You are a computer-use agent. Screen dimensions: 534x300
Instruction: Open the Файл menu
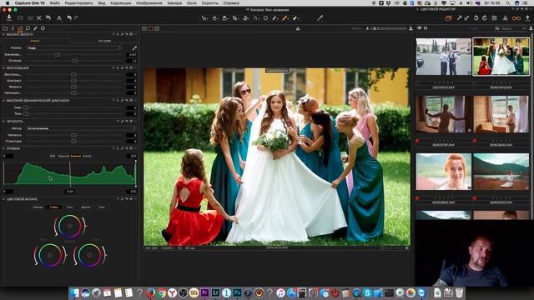[54, 2]
